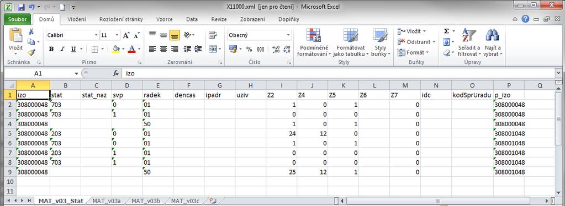Toggle align top vertical alignment
The image size is (565, 206).
152,35
